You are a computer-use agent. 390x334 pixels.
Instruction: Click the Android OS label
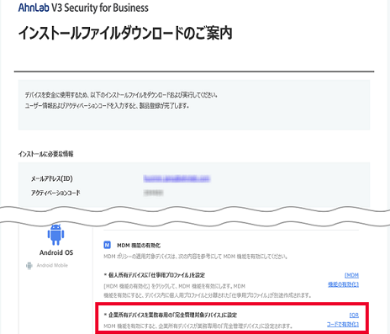pyautogui.click(x=56, y=252)
